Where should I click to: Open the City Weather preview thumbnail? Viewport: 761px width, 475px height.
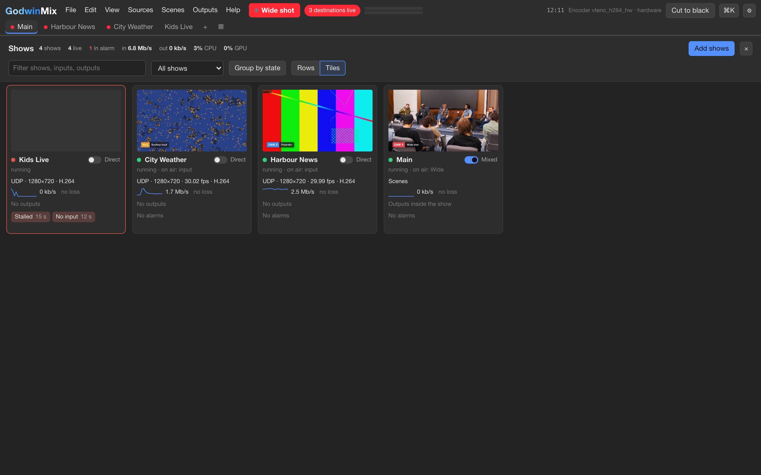[x=192, y=121]
